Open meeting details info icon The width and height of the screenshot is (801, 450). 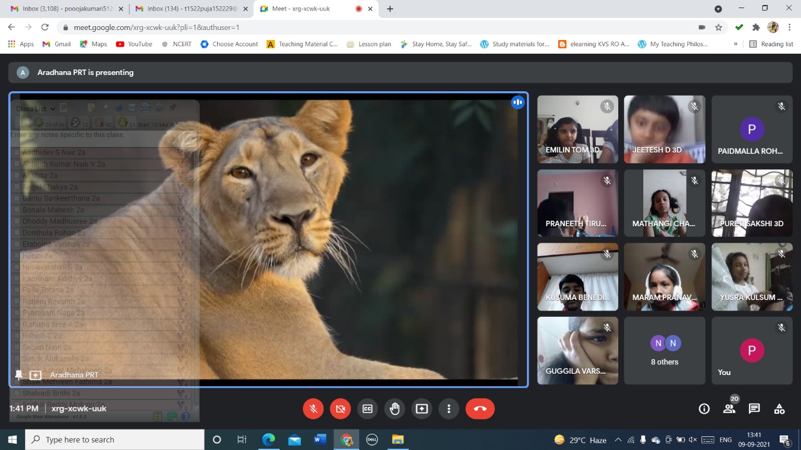point(704,409)
